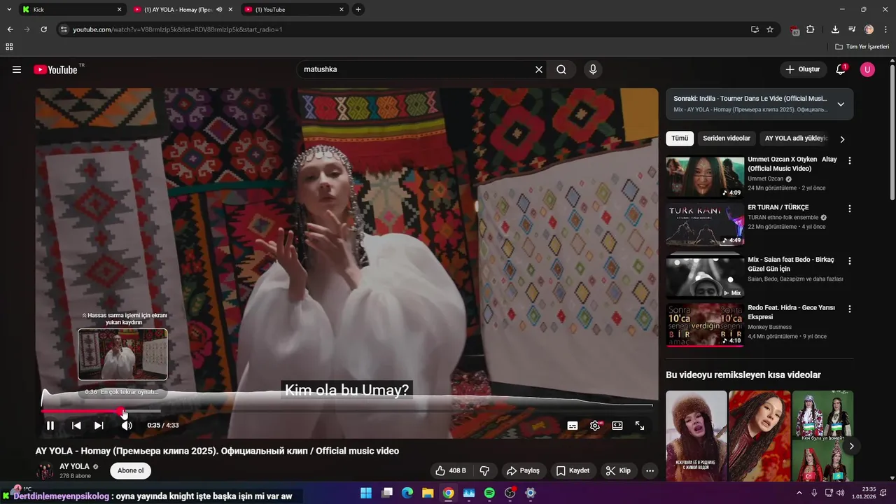Open Chrome media controls icon

pos(852,29)
